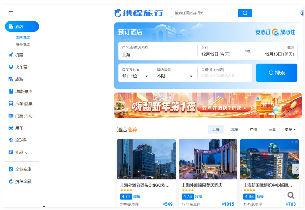Click the 双旦订酒店7折起 banner button
Screen dimensions: 305x210
224,109
